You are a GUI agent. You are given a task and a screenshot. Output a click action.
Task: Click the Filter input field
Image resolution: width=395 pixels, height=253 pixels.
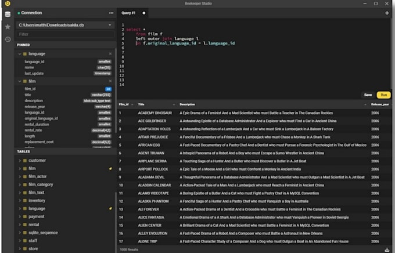tap(65, 34)
